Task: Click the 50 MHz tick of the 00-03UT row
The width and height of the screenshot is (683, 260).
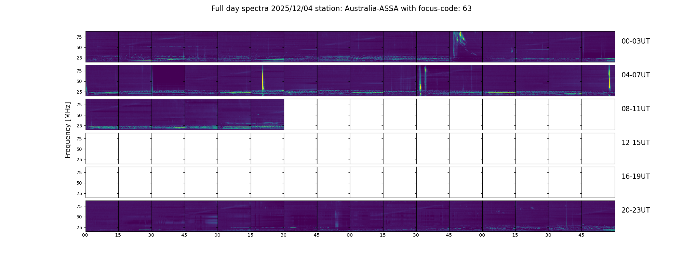Action: tap(79, 47)
